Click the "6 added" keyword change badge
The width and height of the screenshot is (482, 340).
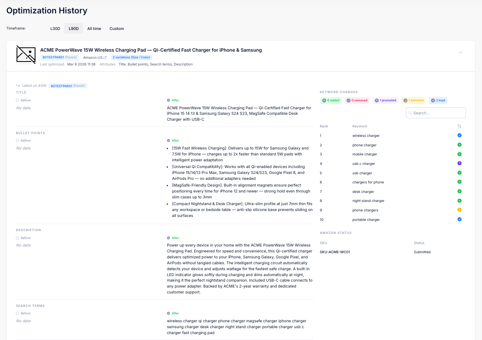click(331, 100)
